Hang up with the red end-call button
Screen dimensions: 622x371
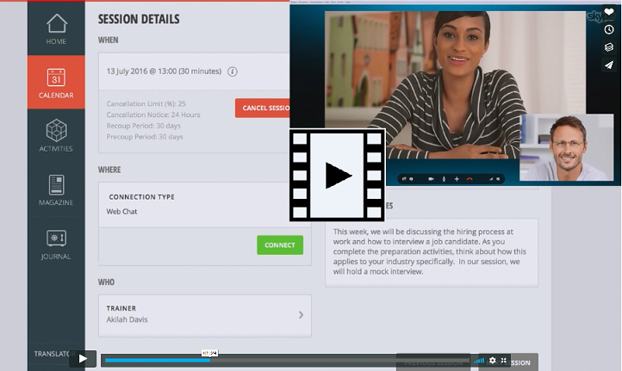coord(469,179)
